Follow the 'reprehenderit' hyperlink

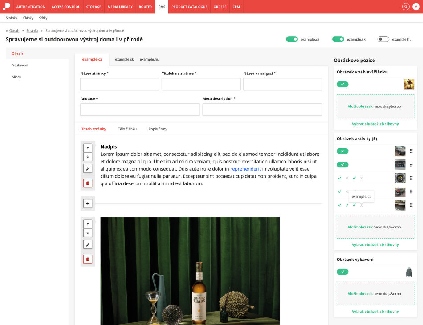click(245, 169)
